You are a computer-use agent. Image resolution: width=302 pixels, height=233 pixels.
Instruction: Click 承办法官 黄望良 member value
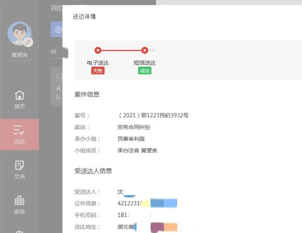[137, 150]
